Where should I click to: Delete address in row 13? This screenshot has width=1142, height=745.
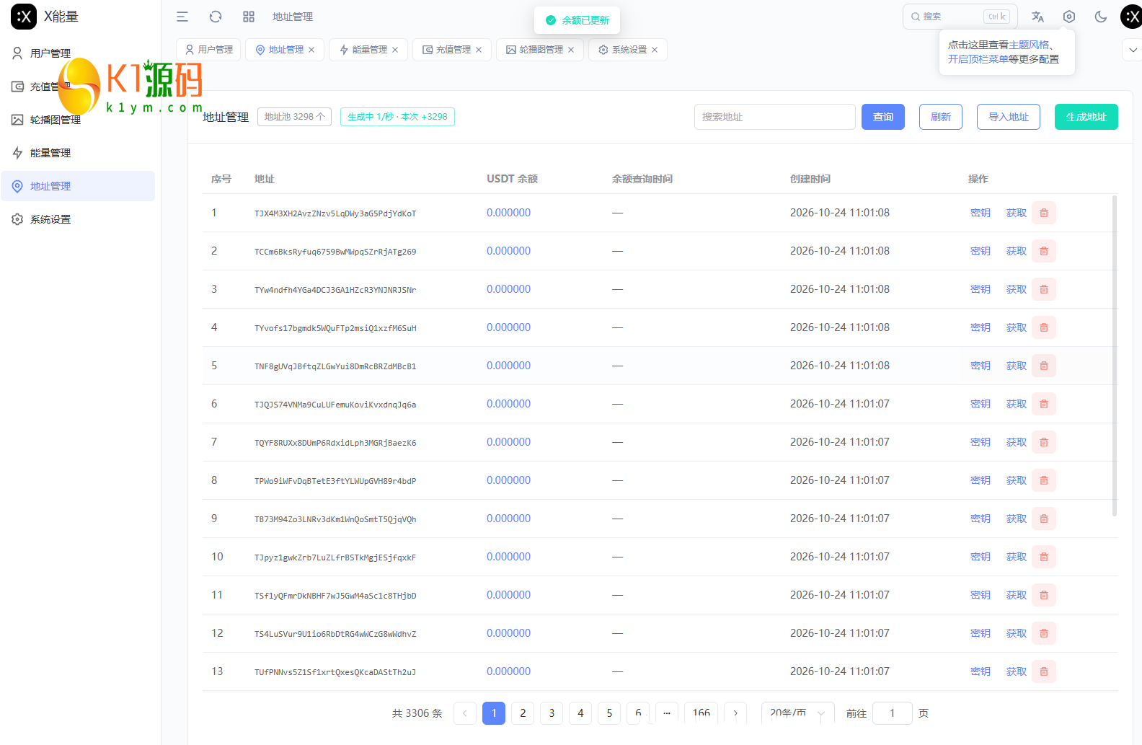(1044, 671)
